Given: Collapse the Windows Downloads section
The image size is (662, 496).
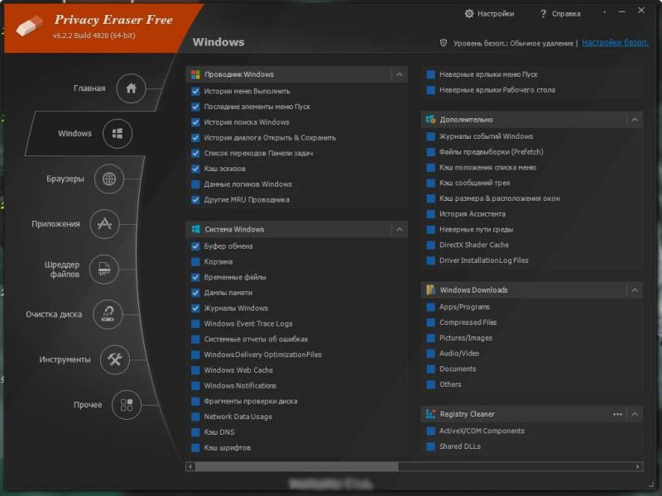Looking at the screenshot, I should (x=635, y=290).
